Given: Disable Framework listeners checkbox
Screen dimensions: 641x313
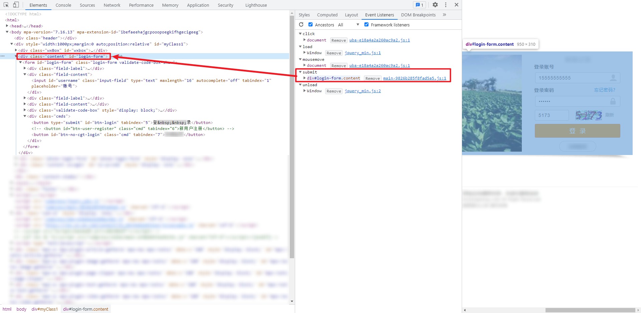Looking at the screenshot, I should tap(366, 25).
